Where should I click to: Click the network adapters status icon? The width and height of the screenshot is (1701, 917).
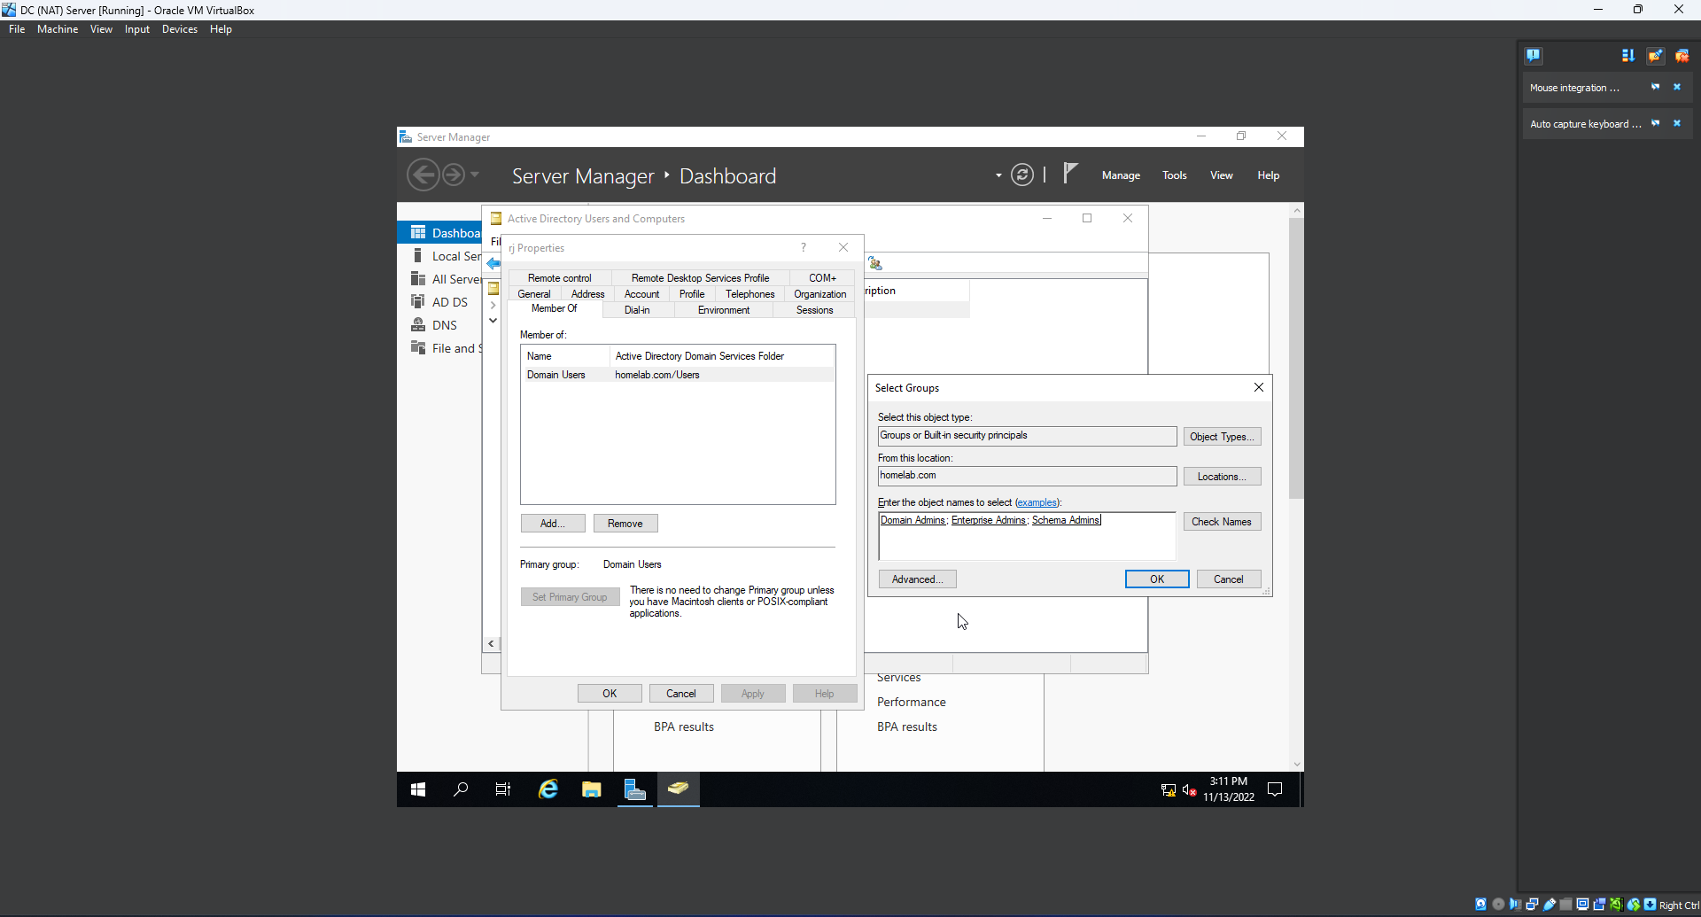click(x=1532, y=905)
